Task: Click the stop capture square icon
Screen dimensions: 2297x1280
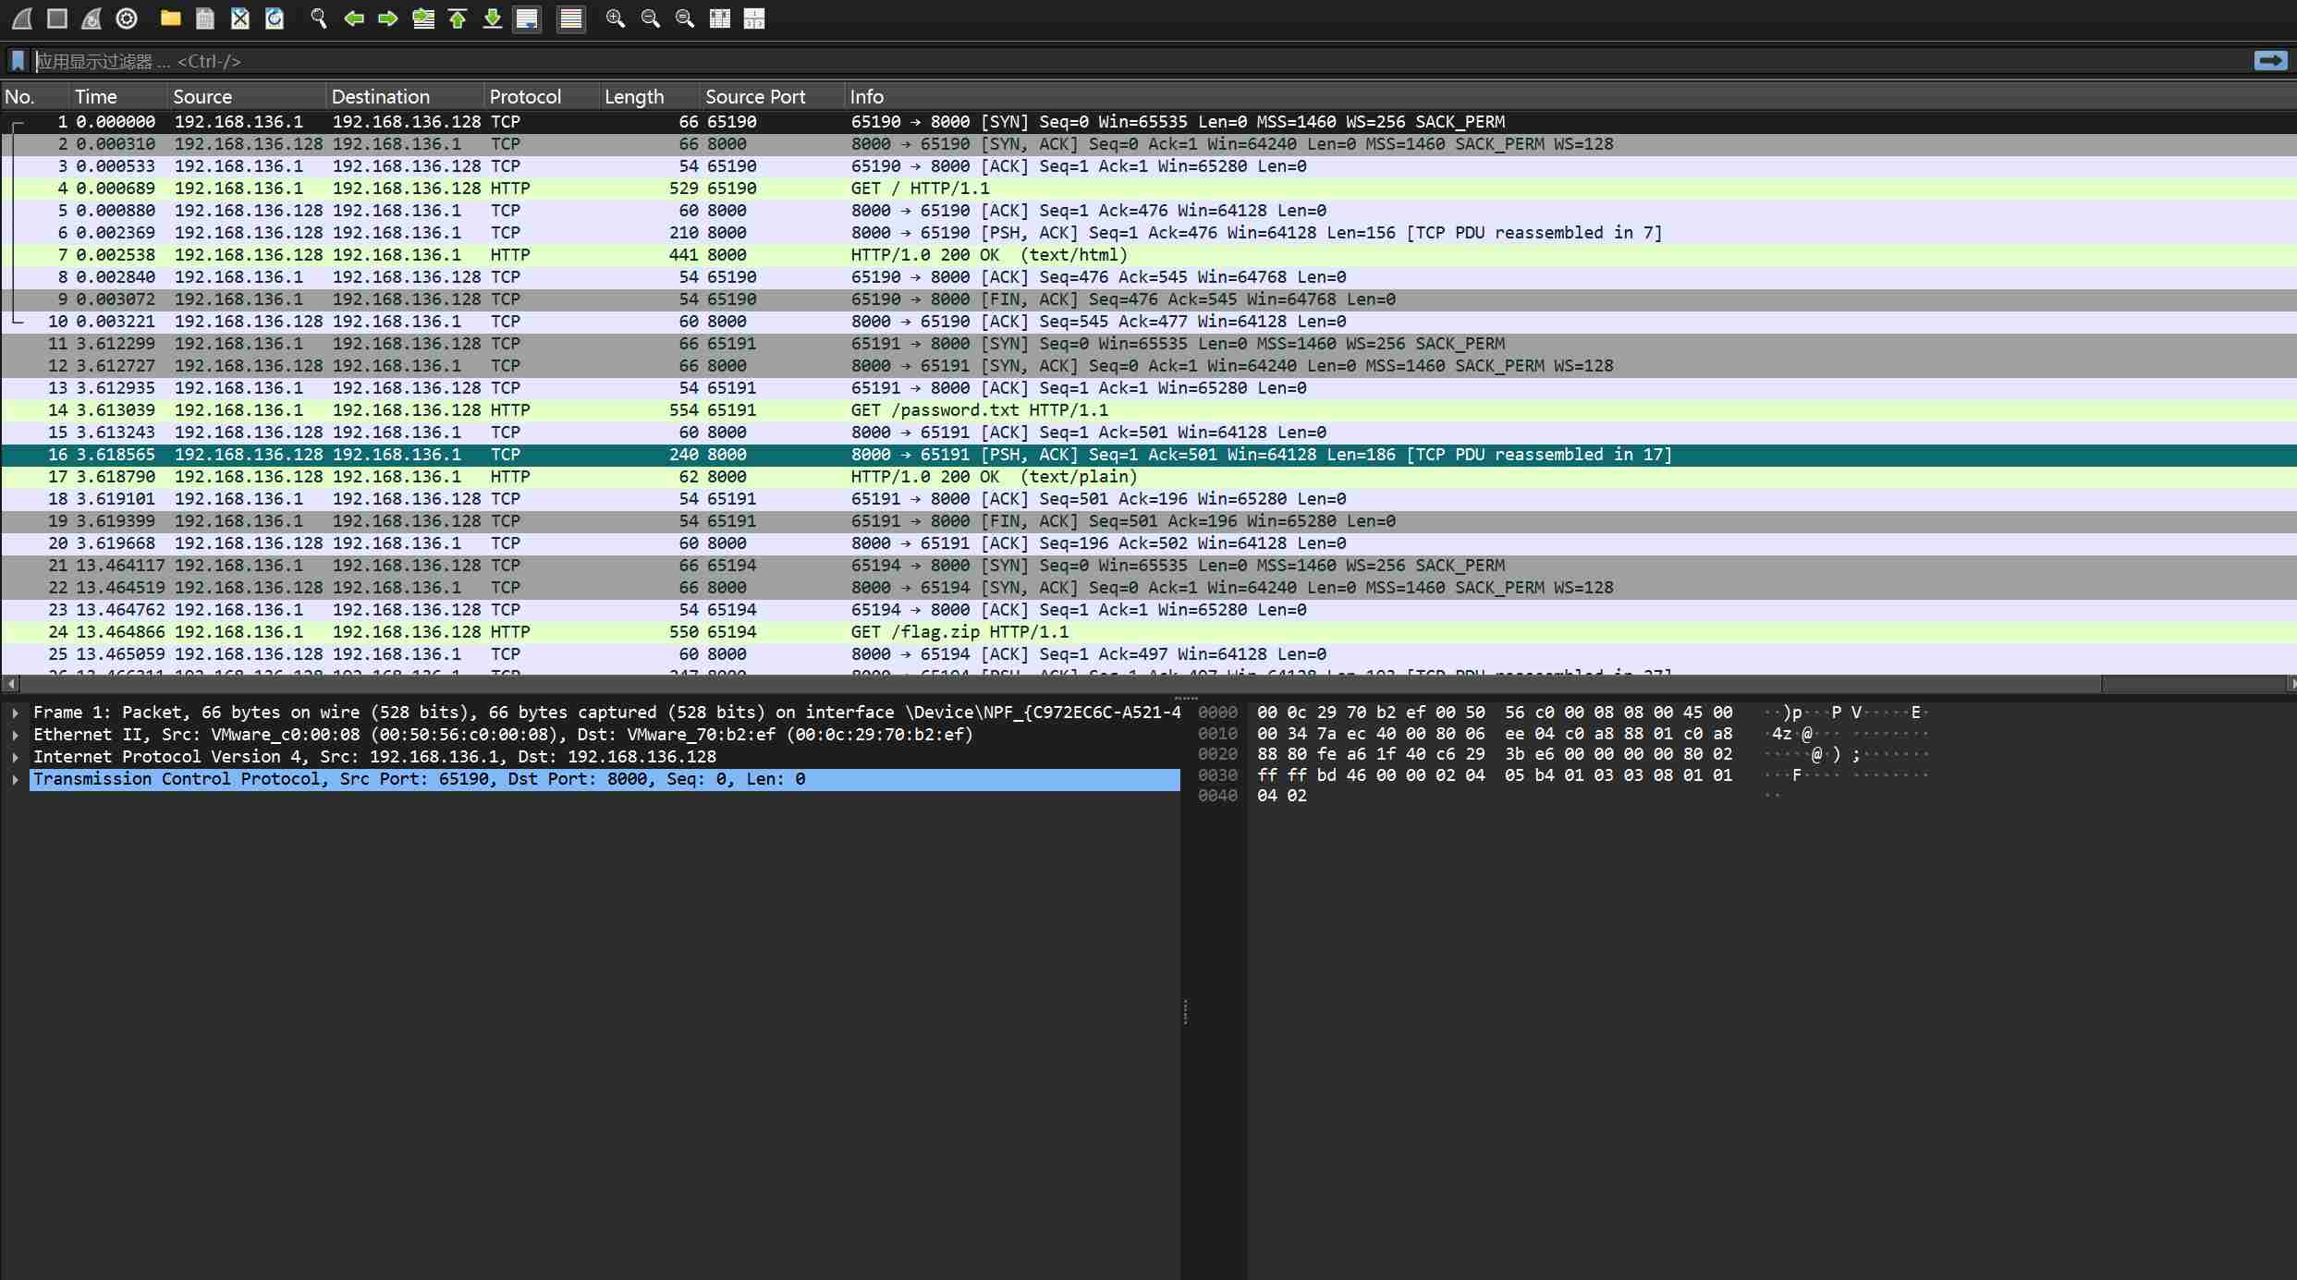Action: 57,18
